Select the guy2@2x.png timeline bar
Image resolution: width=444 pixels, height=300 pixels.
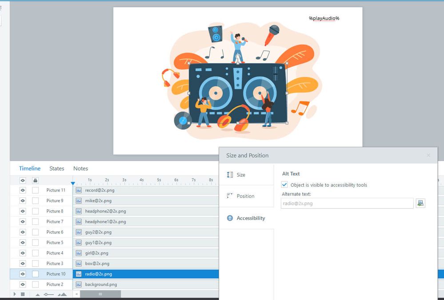(146, 232)
